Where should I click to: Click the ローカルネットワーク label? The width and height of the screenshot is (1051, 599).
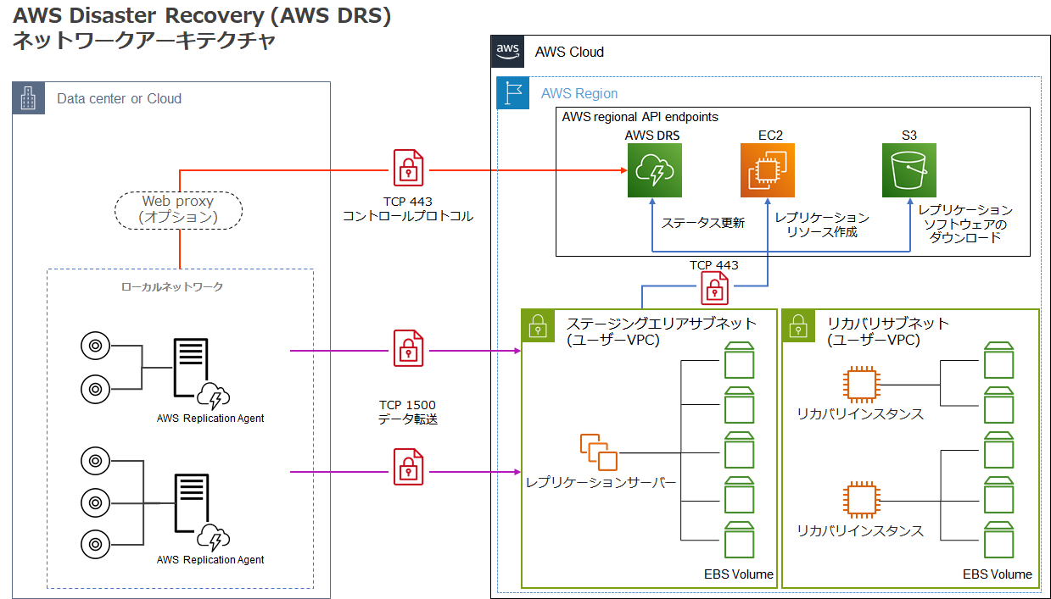point(173,286)
